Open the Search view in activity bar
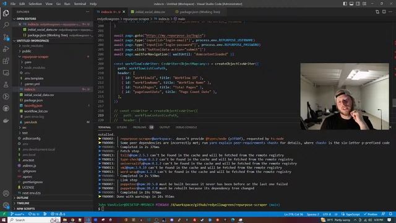The image size is (396, 223). [6, 25]
